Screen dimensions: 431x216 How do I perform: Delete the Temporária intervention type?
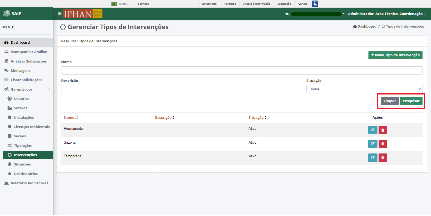[383, 158]
